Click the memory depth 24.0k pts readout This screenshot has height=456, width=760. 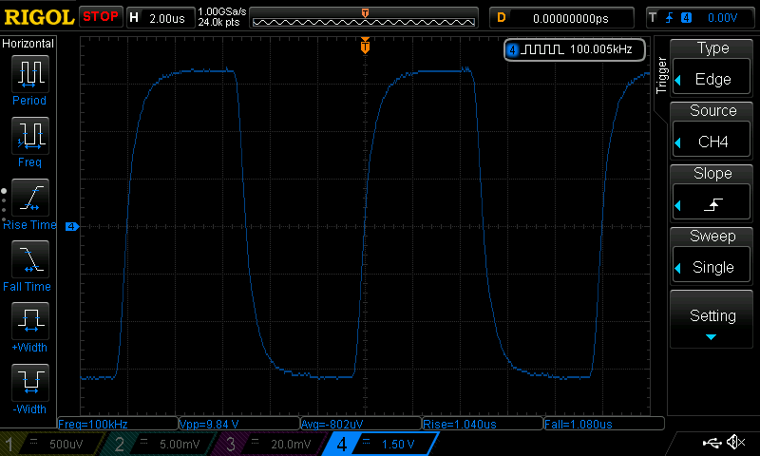click(219, 22)
